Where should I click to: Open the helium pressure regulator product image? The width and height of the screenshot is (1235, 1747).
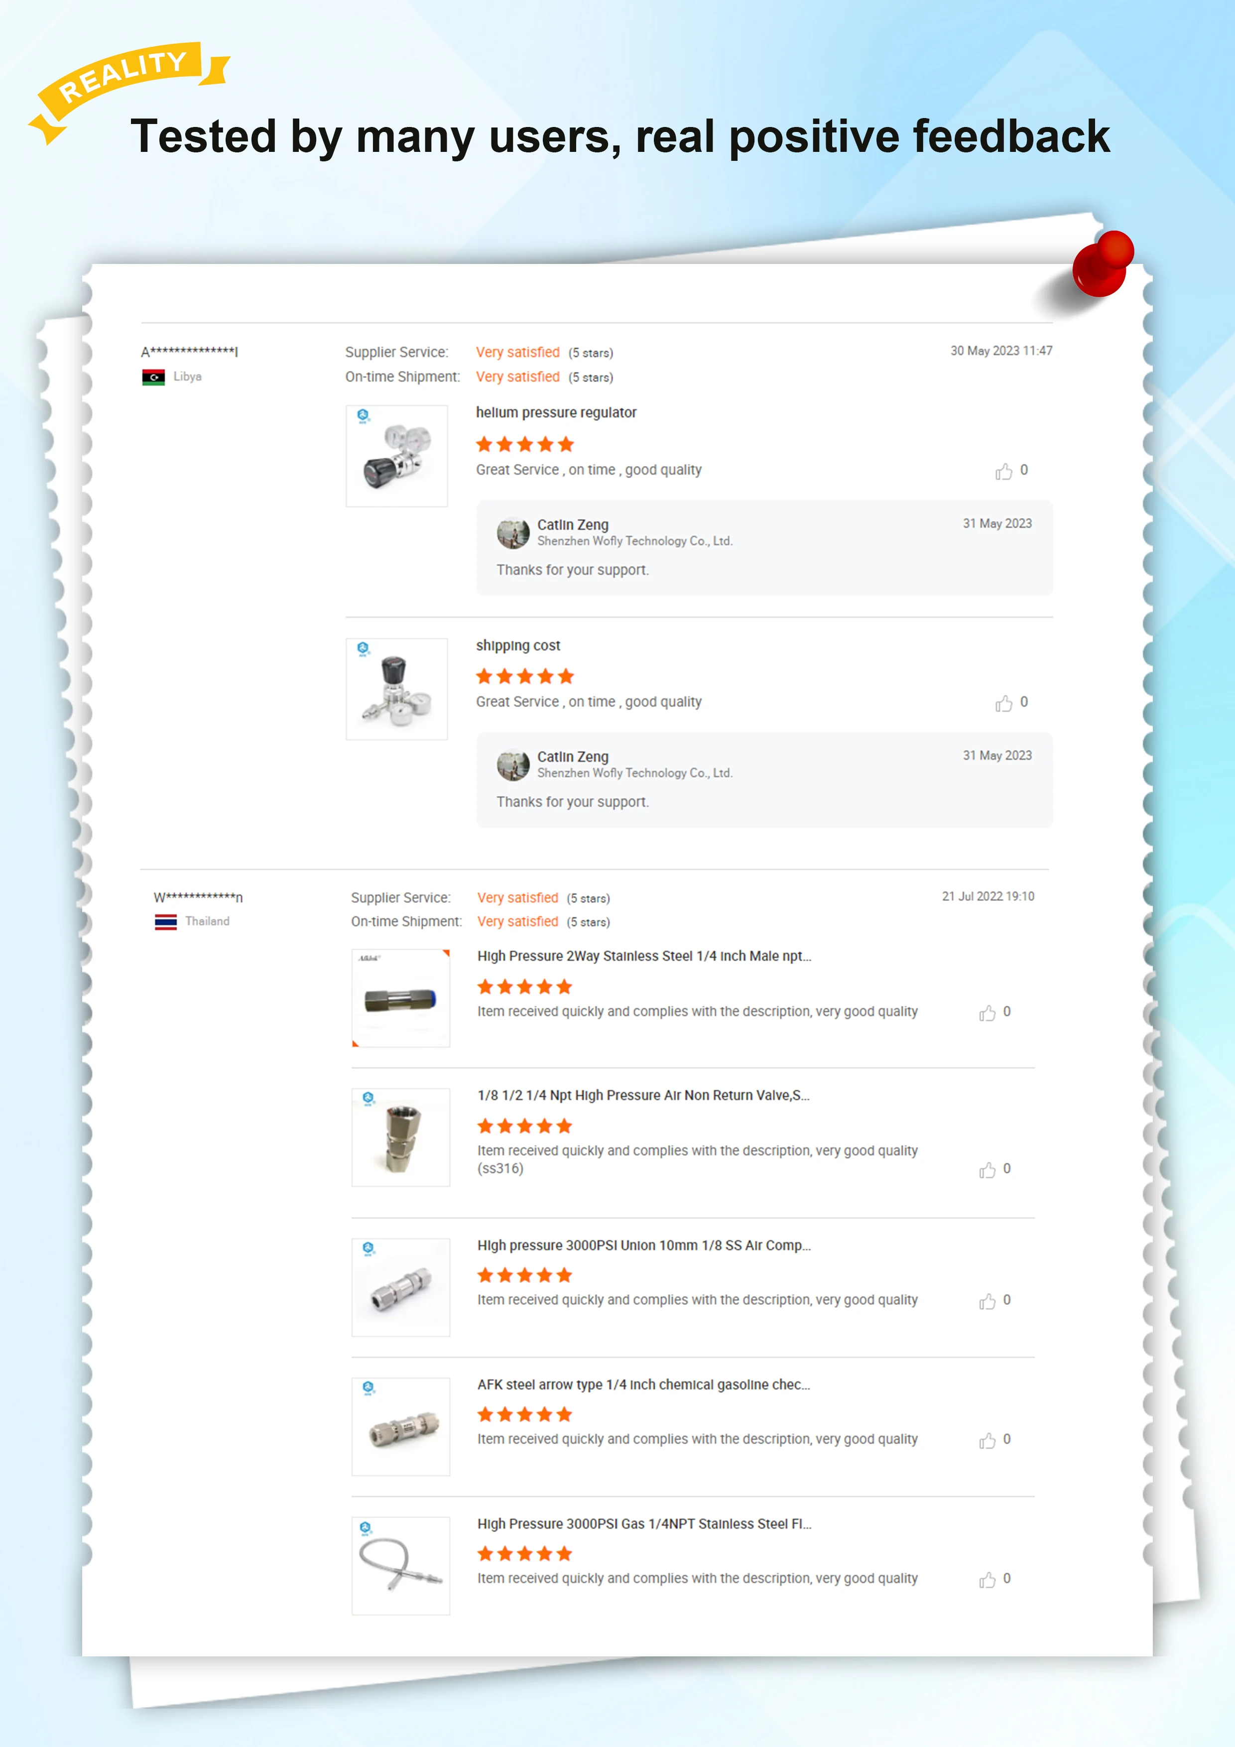click(396, 456)
